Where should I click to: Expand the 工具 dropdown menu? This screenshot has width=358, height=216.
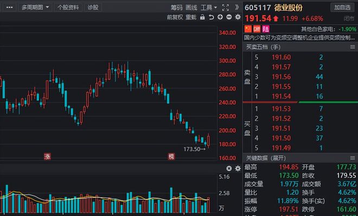(x=209, y=8)
